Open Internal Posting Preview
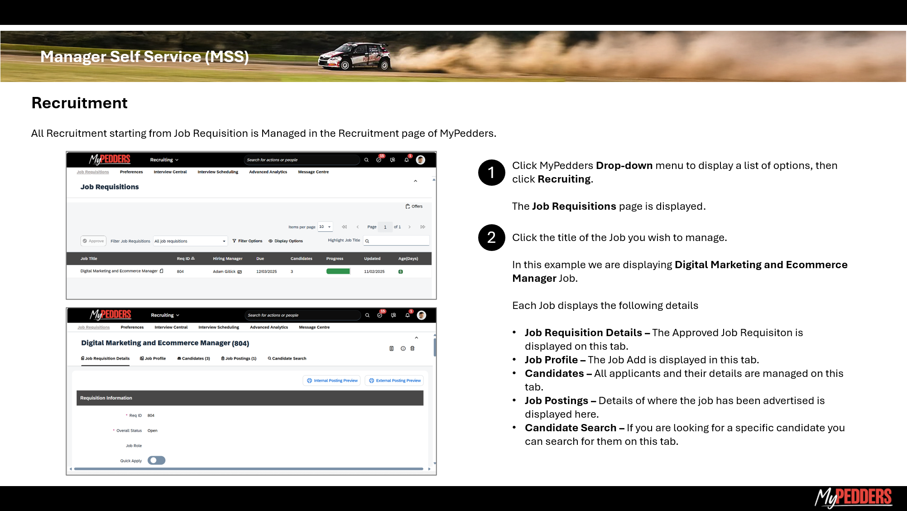Image resolution: width=907 pixels, height=511 pixels. pyautogui.click(x=331, y=381)
